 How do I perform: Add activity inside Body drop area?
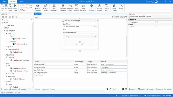80,42
